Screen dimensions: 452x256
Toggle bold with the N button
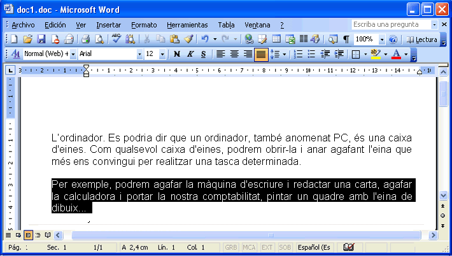coord(177,54)
